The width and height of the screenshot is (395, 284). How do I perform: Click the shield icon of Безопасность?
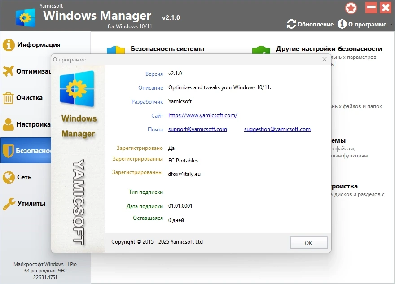[9, 151]
